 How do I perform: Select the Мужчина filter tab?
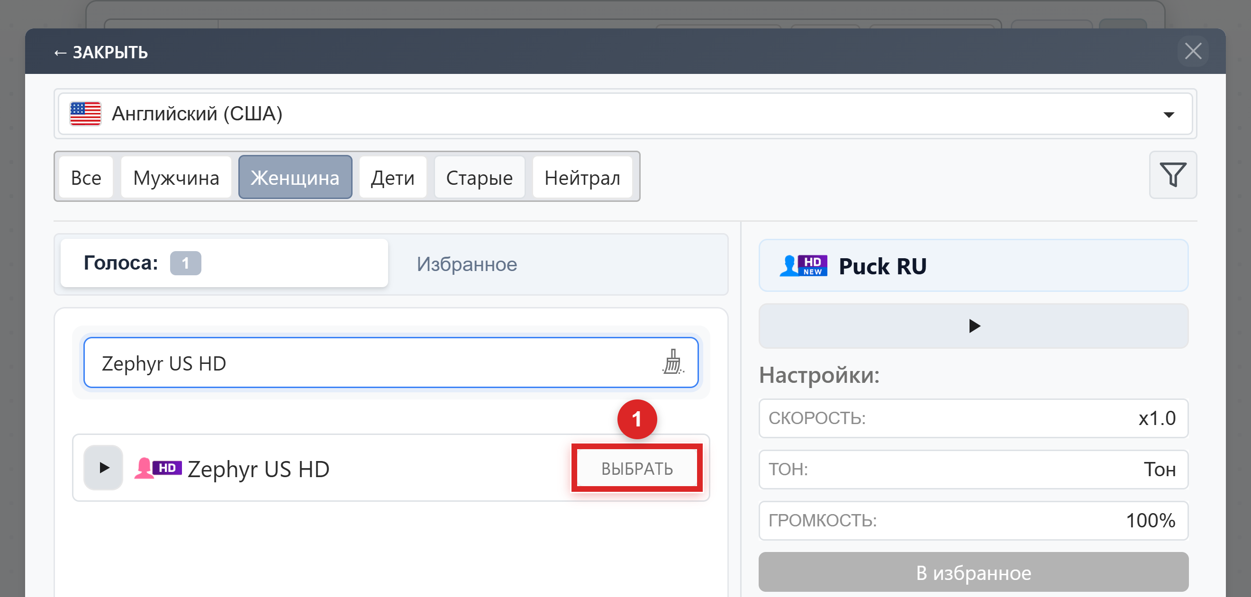coord(176,177)
